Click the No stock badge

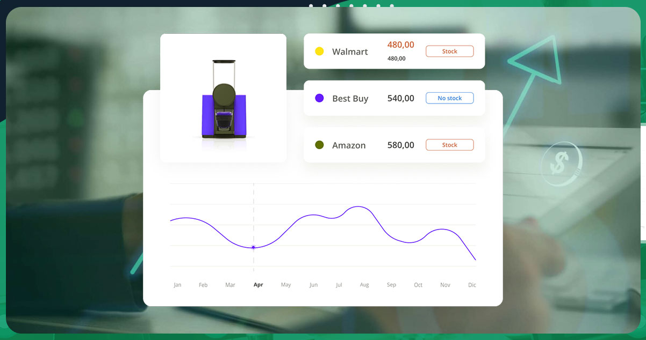[450, 98]
